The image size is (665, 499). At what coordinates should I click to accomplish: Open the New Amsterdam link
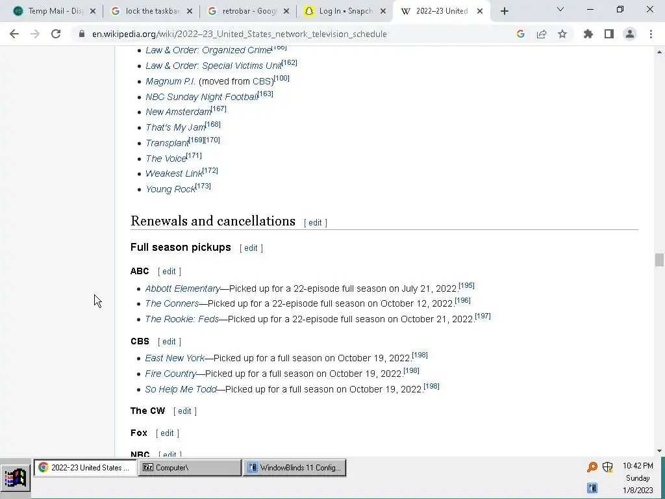point(178,112)
